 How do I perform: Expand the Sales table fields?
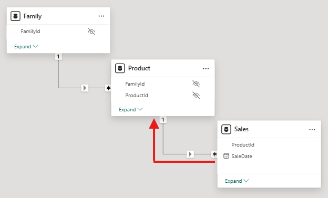pos(237,181)
